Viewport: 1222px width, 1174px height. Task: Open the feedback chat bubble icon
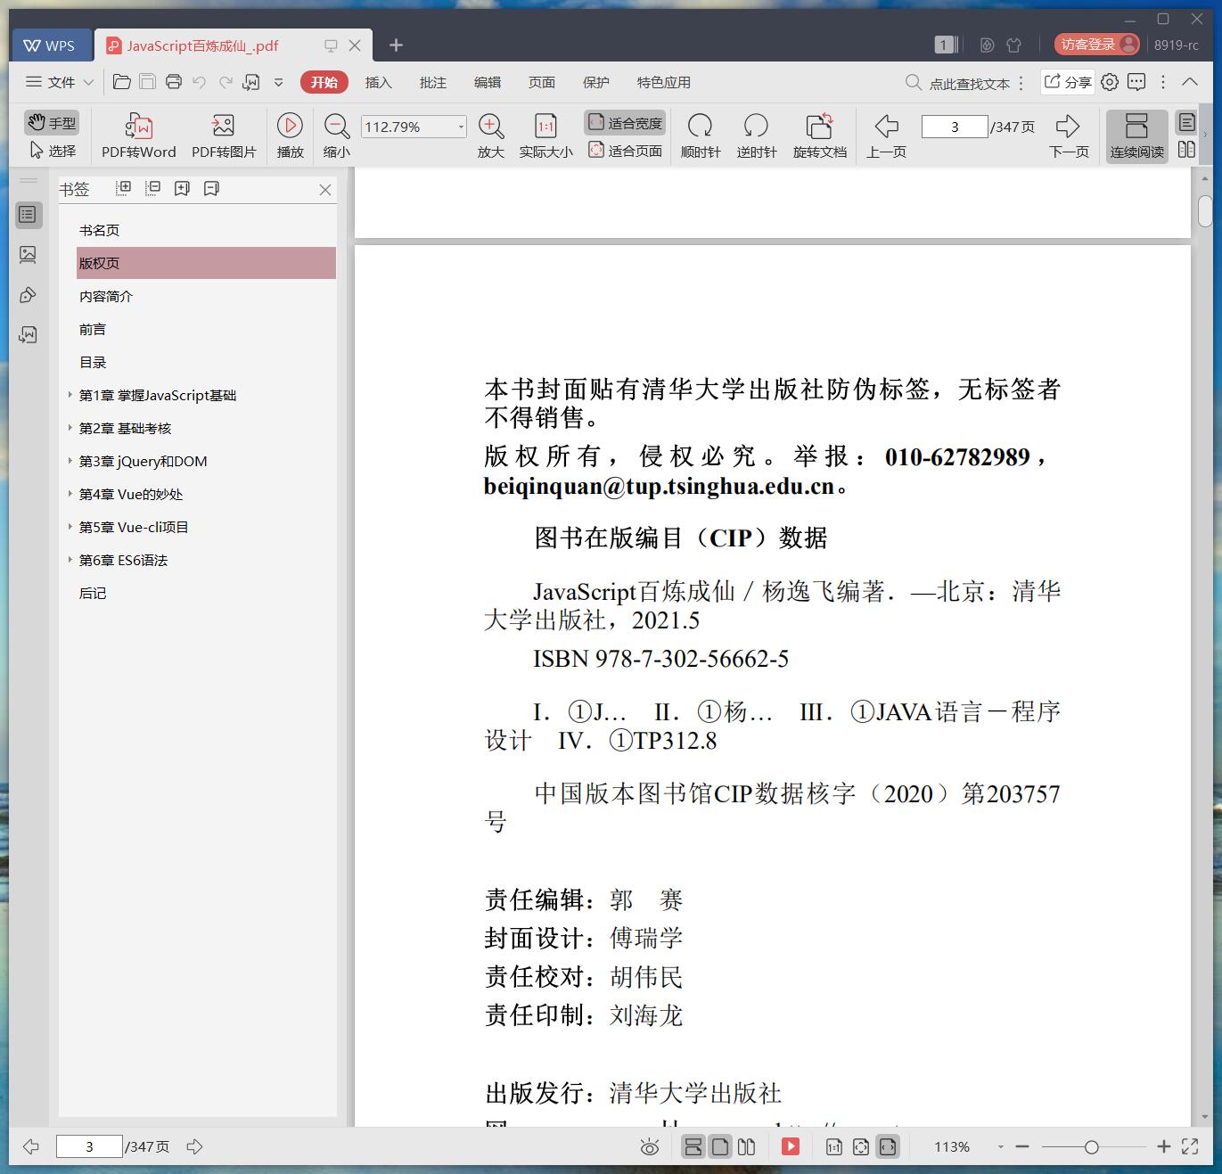[x=1136, y=82]
